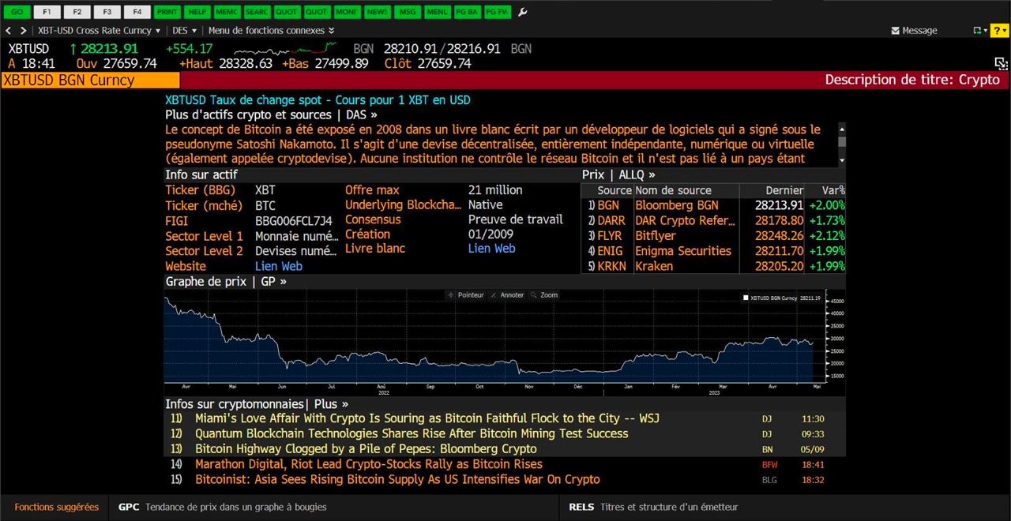Open the PRINT function icon
The height and width of the screenshot is (521, 1011).
[167, 12]
